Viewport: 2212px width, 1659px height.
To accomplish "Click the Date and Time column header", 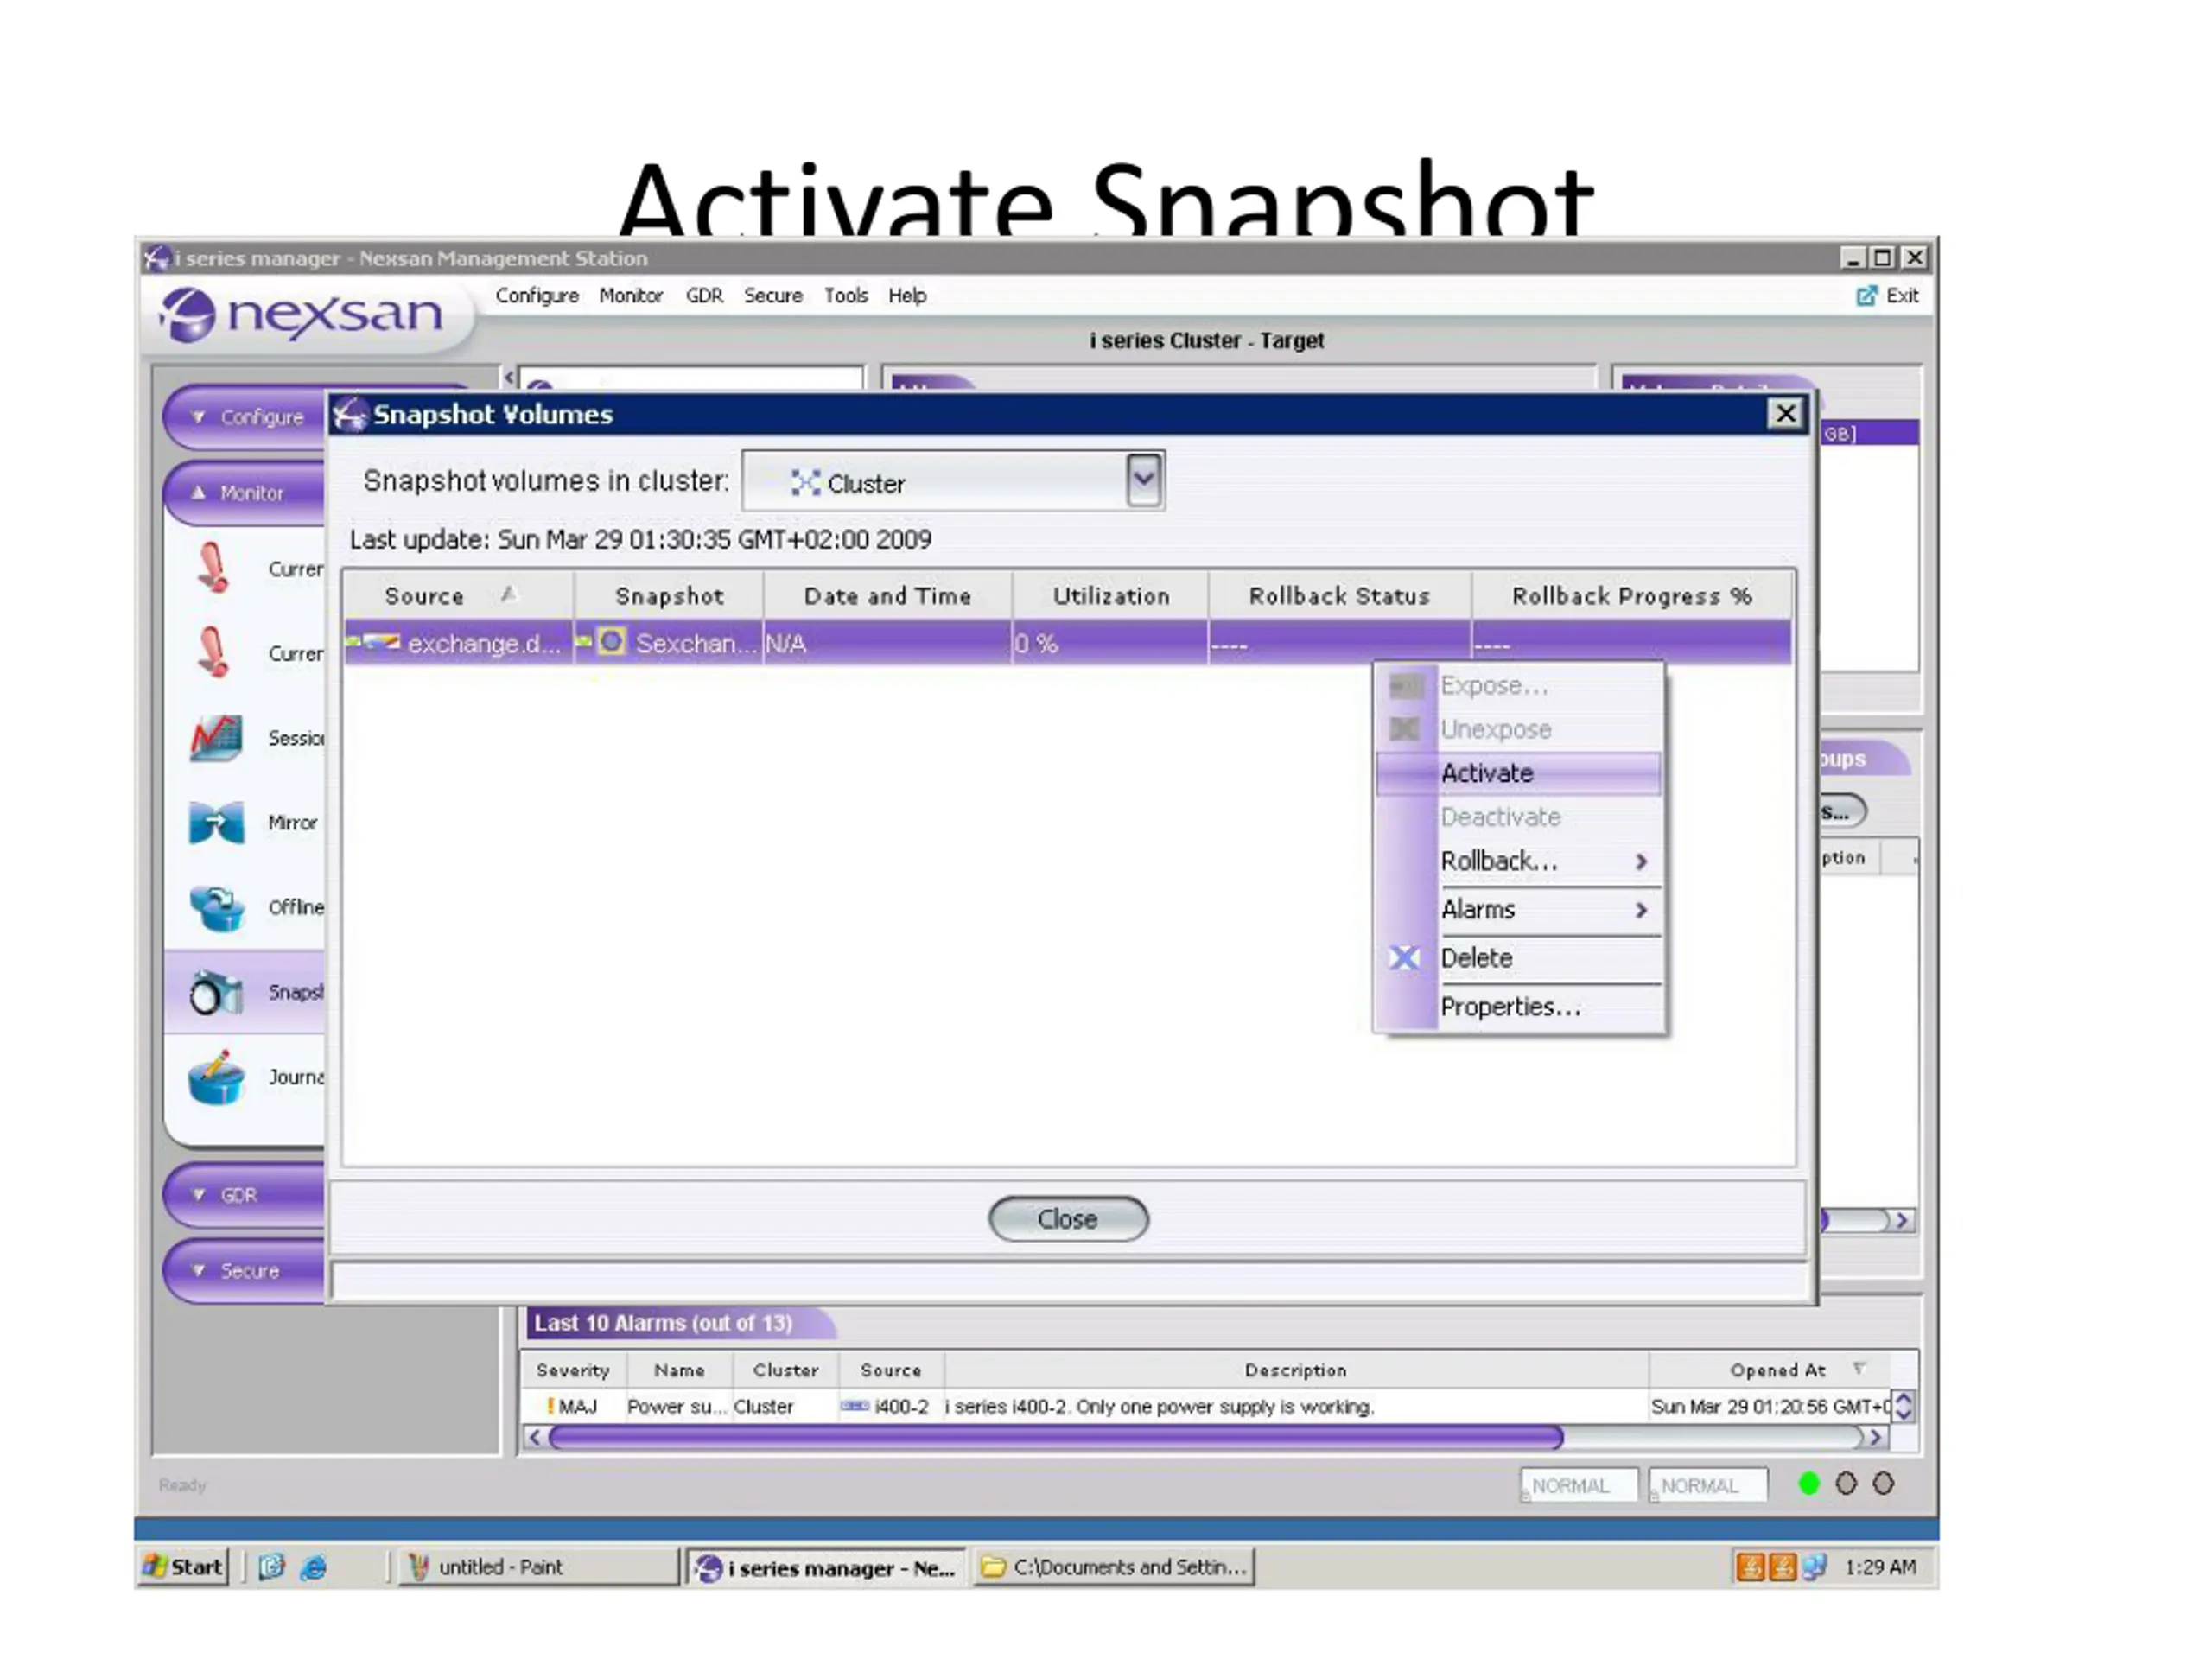I will [887, 596].
